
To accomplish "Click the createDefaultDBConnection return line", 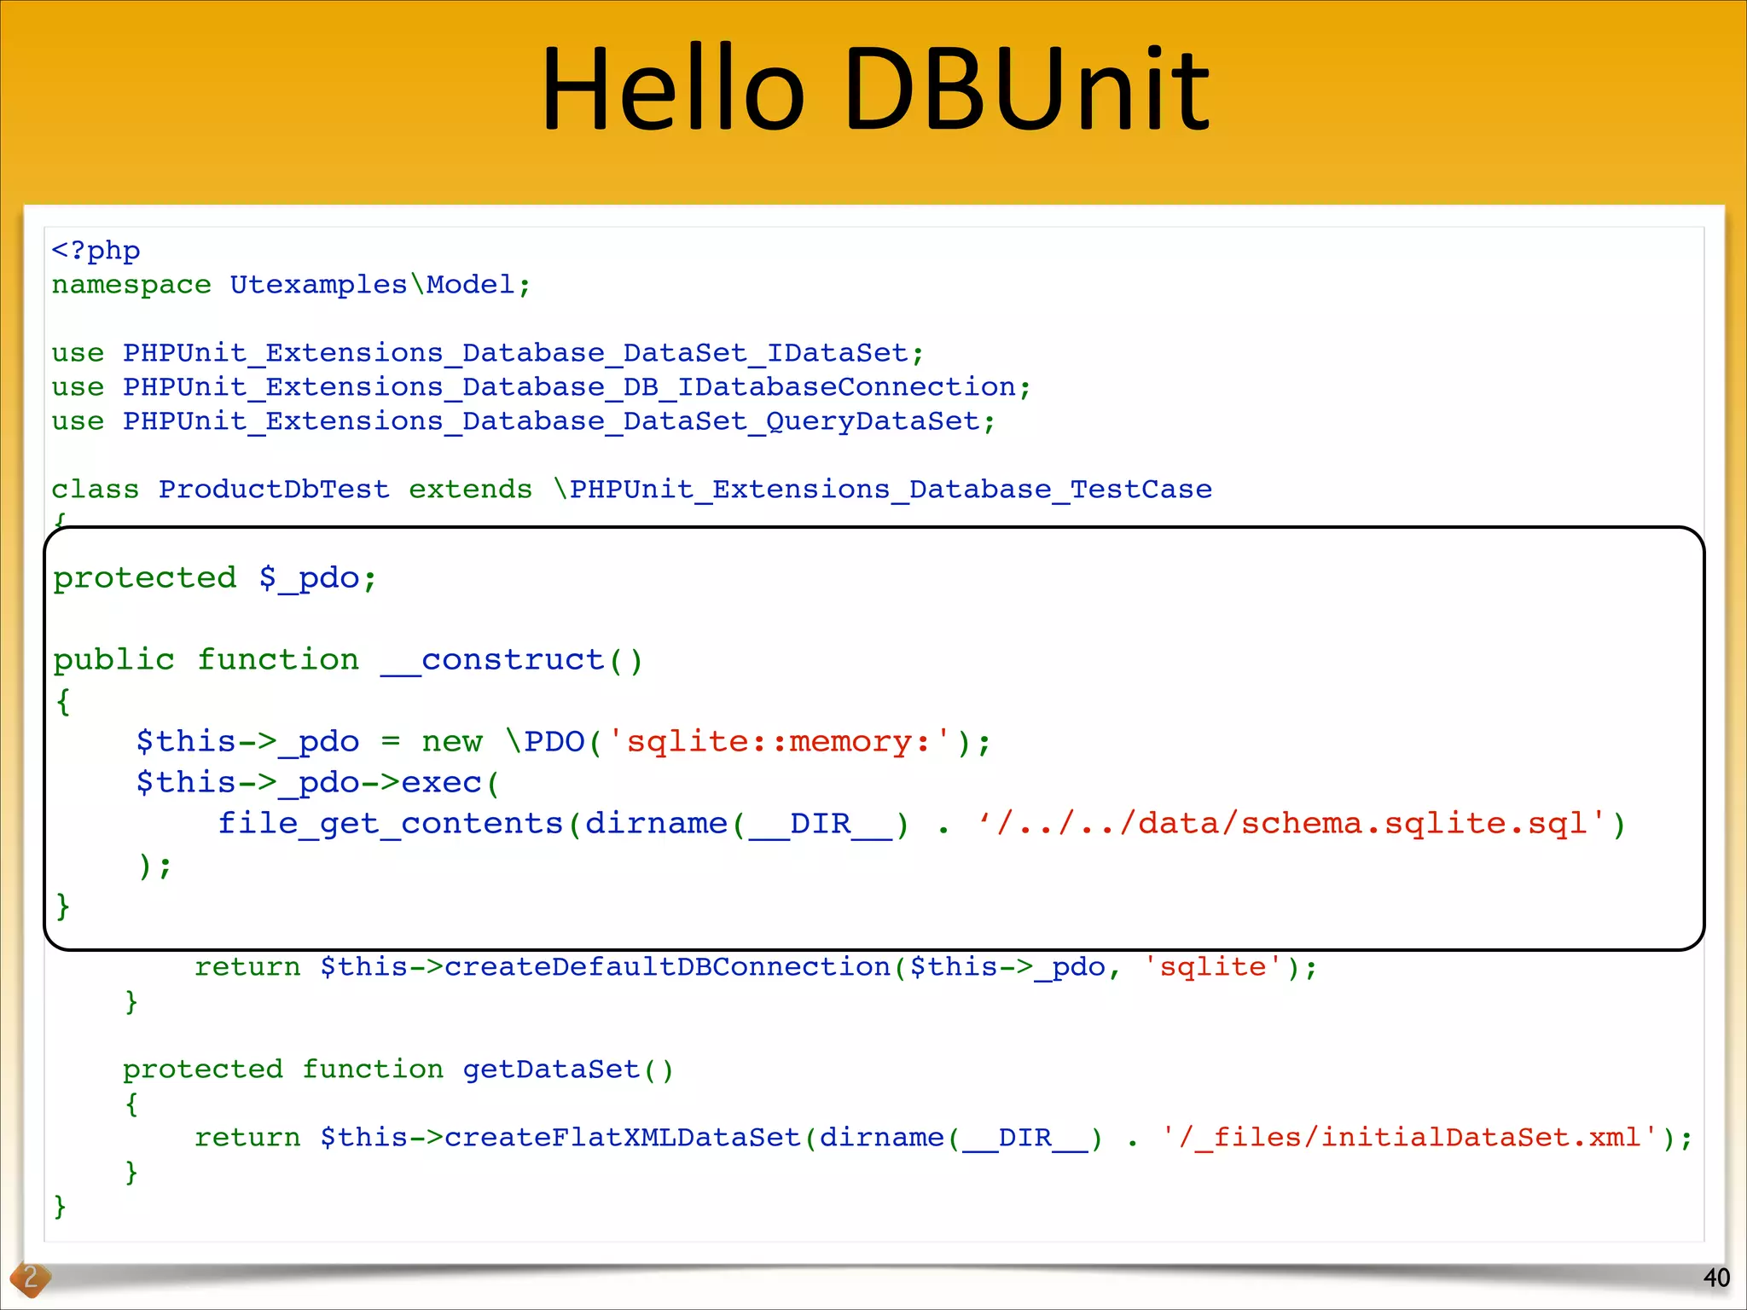I will click(x=756, y=967).
